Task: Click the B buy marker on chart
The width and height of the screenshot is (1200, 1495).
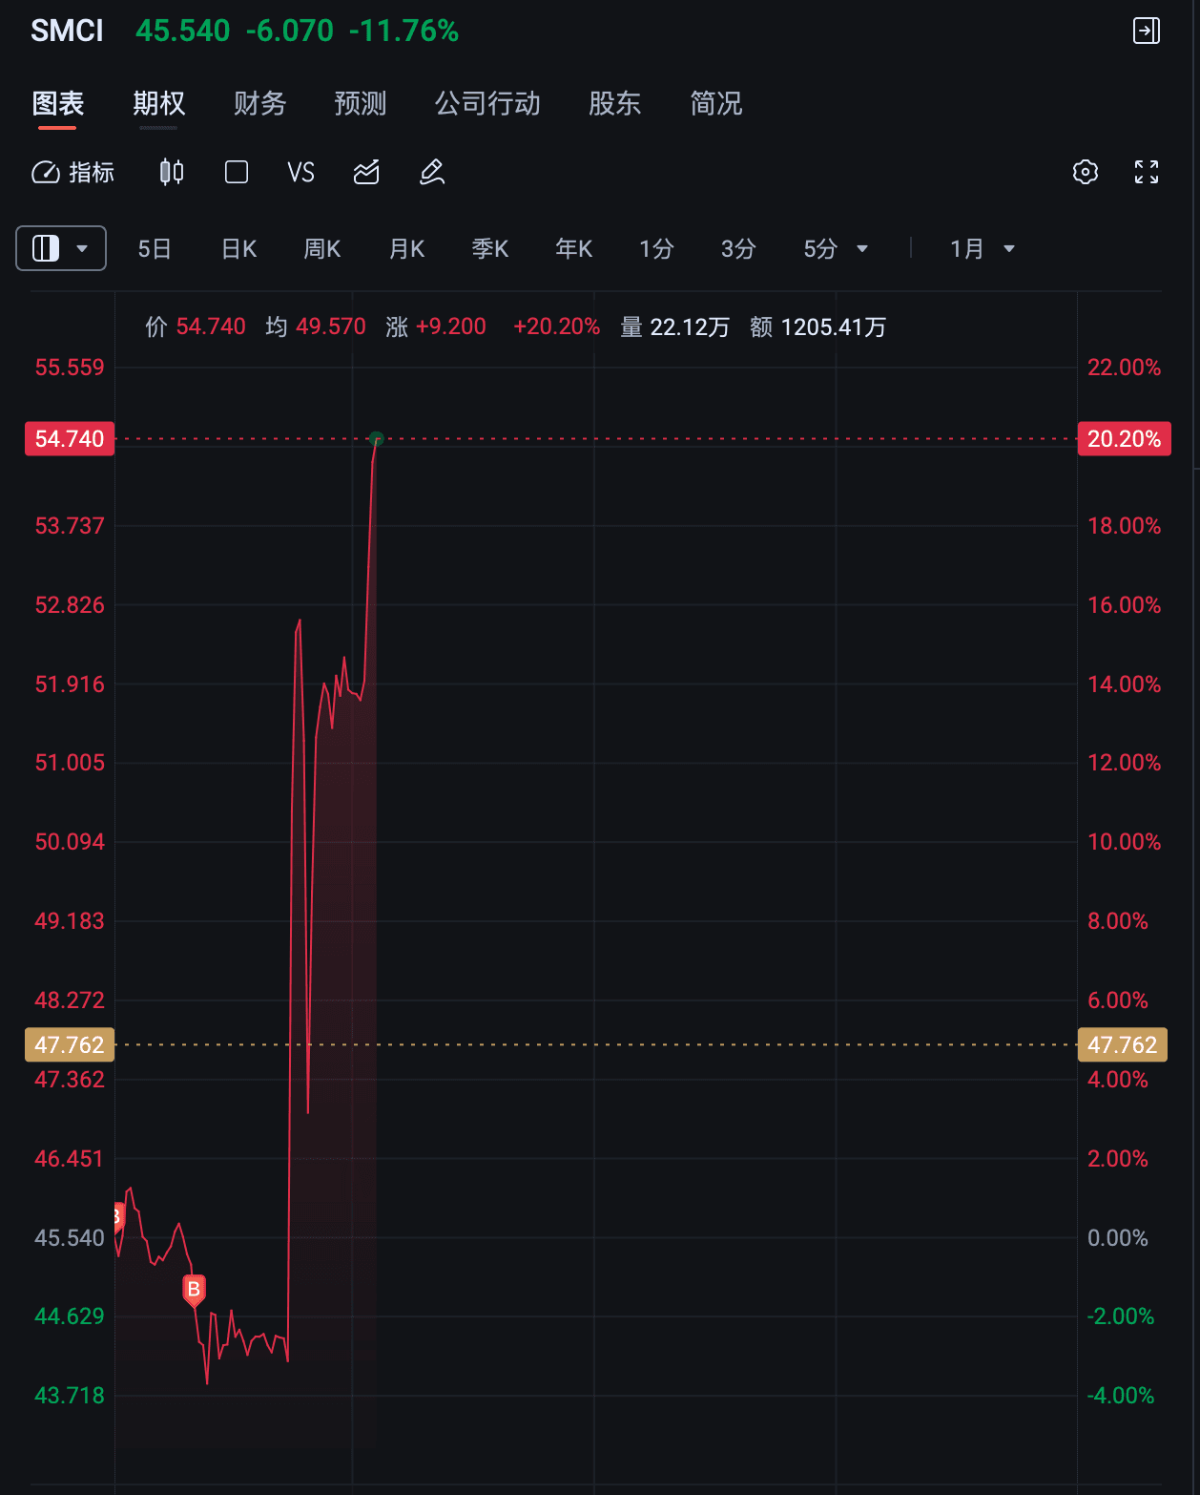Action: click(x=194, y=1290)
